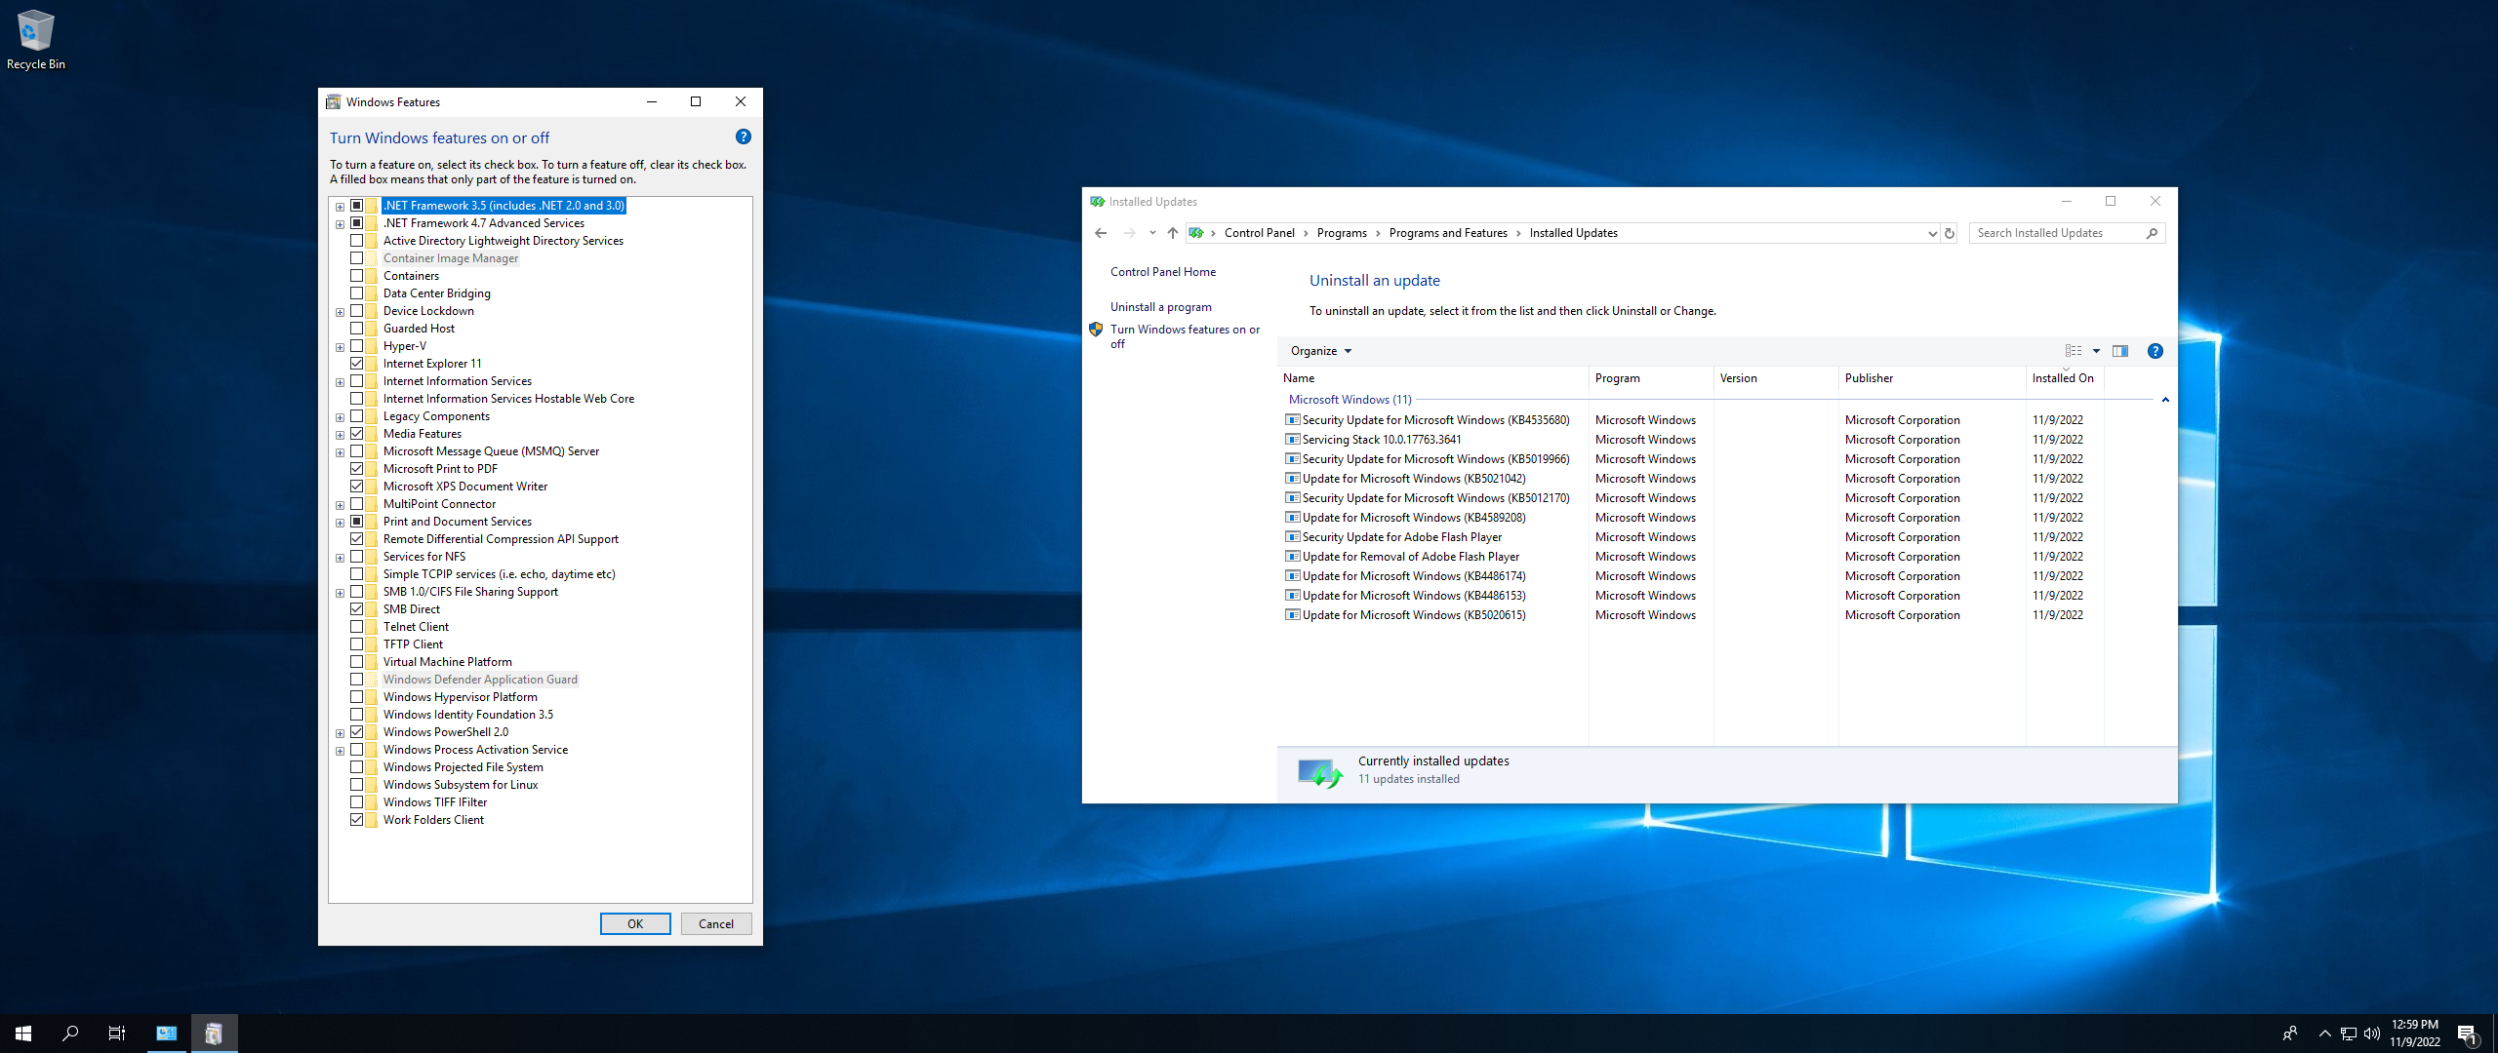Open the Recycle Bin desktop icon
This screenshot has width=2498, height=1053.
point(35,39)
